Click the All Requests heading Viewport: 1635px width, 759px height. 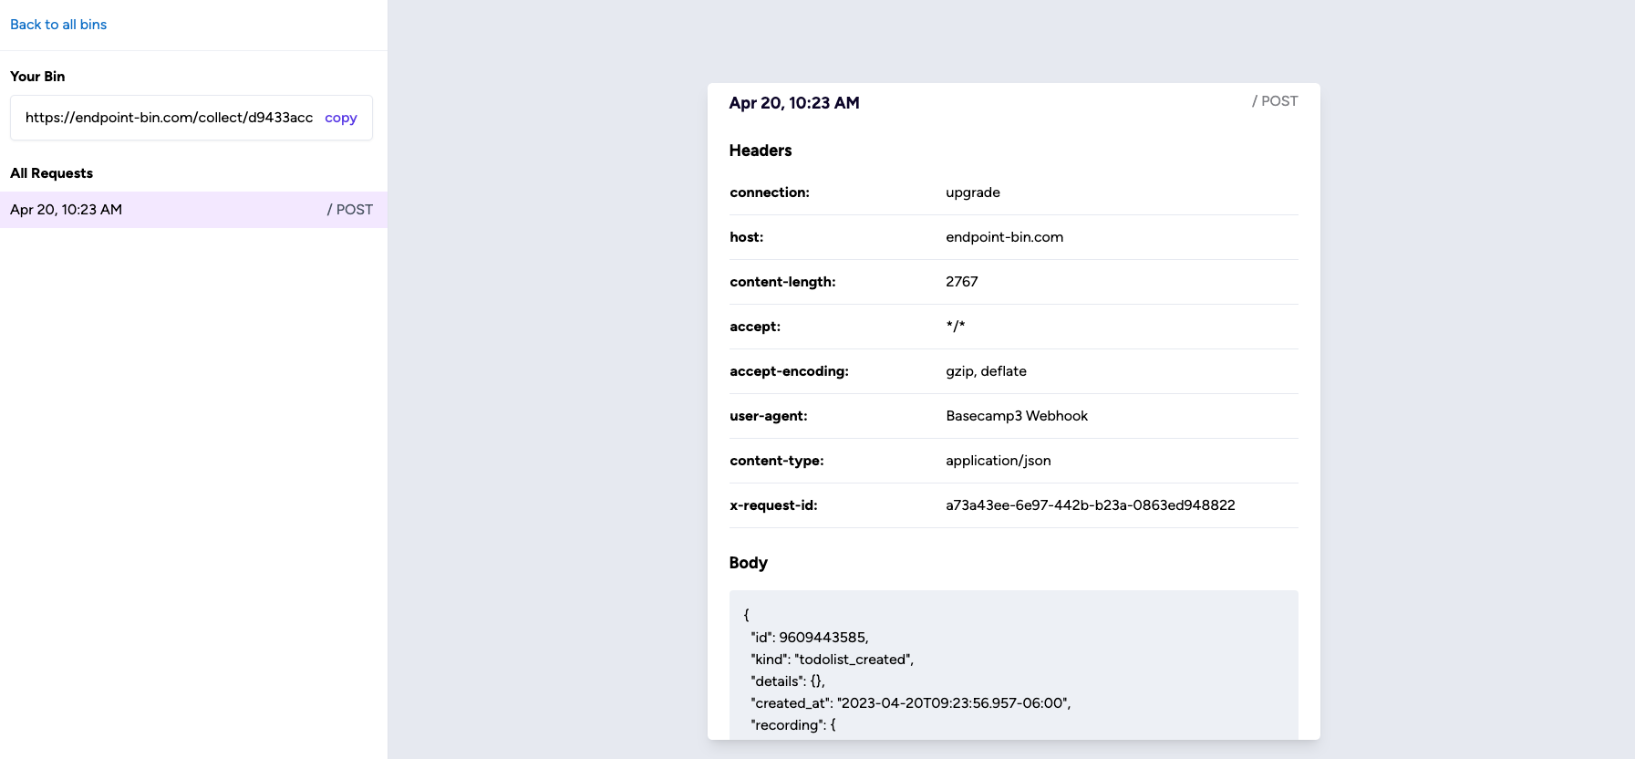(x=51, y=173)
